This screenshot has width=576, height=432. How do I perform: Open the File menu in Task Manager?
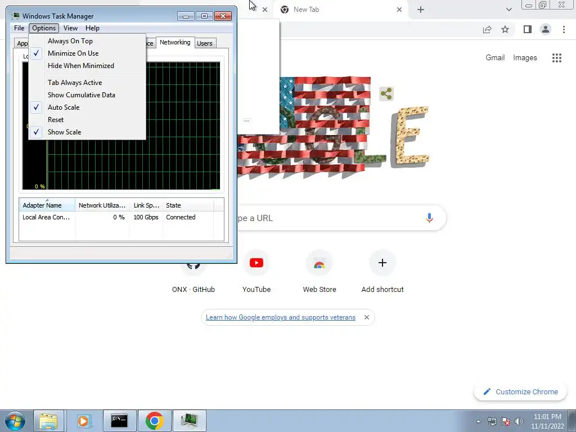[19, 28]
